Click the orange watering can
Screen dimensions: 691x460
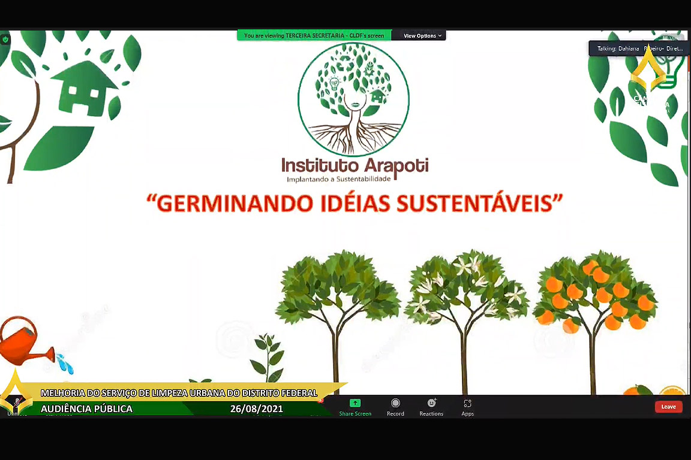23,343
